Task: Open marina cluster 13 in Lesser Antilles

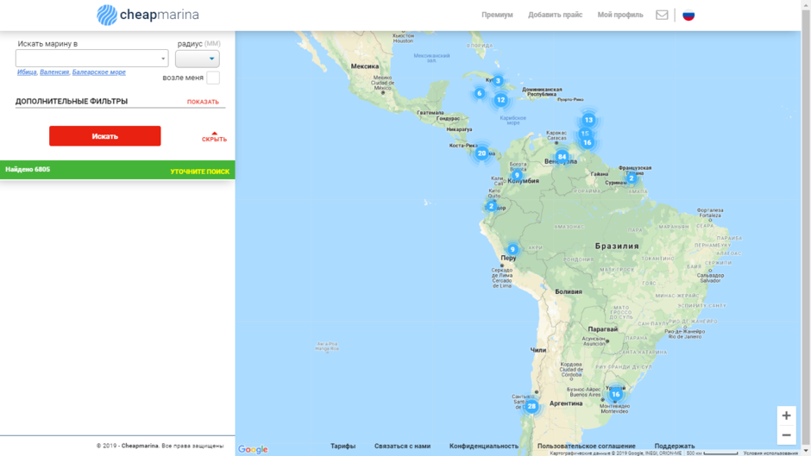Action: [588, 120]
